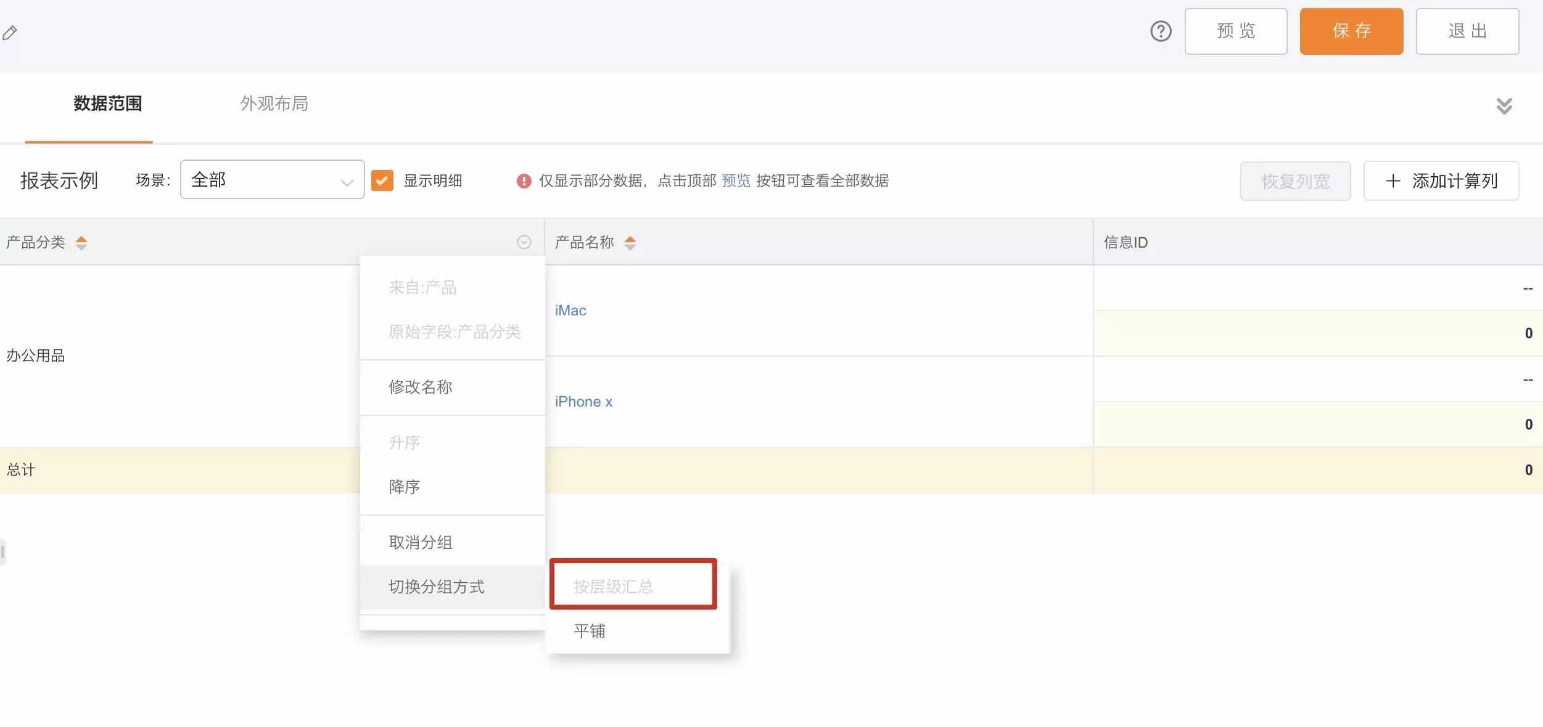Collapse panel with double chevron icon
The image size is (1543, 727).
pos(1504,106)
